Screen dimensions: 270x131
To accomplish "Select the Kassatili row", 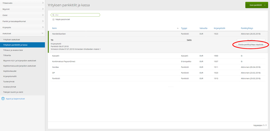I will pyautogui.click(x=56, y=56).
